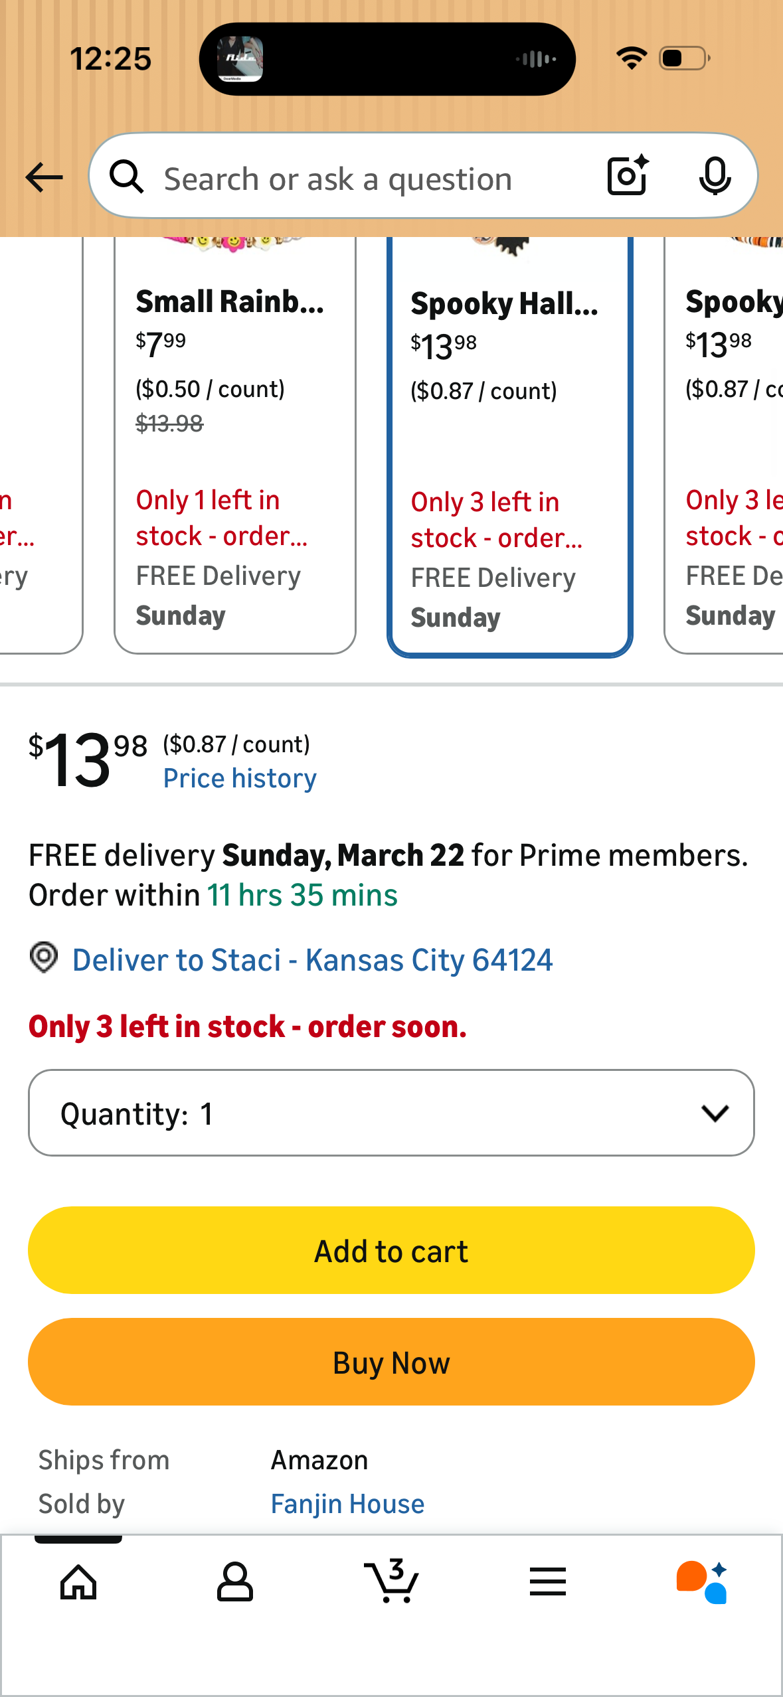
Task: Open the hamburger menu tab
Action: point(548,1581)
